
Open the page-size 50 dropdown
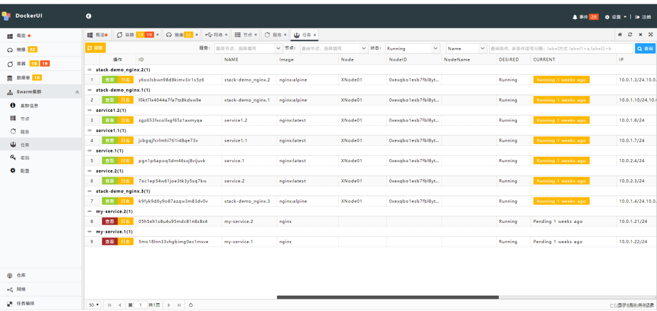click(94, 305)
